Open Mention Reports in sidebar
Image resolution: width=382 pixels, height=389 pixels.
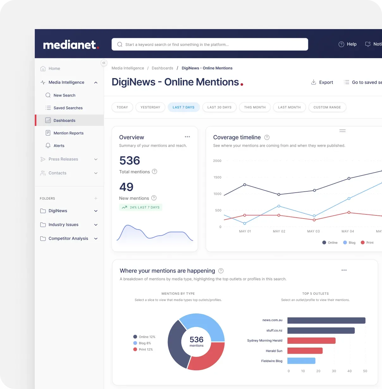pos(68,133)
